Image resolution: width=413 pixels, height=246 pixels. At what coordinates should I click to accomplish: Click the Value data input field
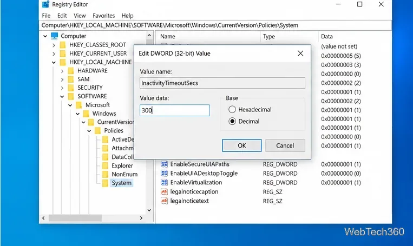(x=175, y=110)
